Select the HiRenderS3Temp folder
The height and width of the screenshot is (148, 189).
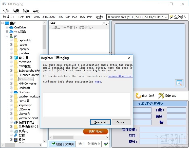(x=29, y=75)
